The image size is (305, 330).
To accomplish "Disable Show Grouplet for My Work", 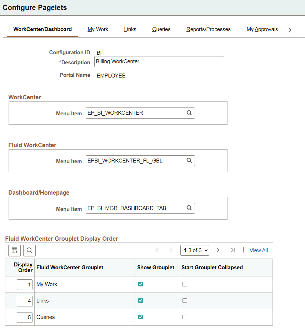I will pos(140,284).
